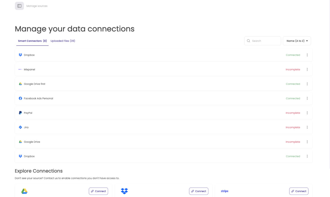The height and width of the screenshot is (197, 330).
Task: Connect the Dropbox card under Explore Connections
Action: (199, 191)
